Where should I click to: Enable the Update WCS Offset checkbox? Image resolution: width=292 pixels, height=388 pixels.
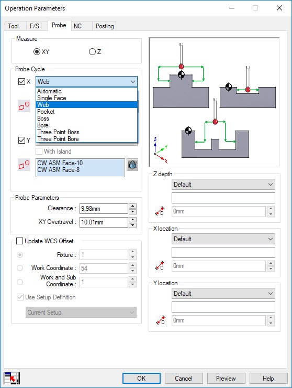pos(19,241)
